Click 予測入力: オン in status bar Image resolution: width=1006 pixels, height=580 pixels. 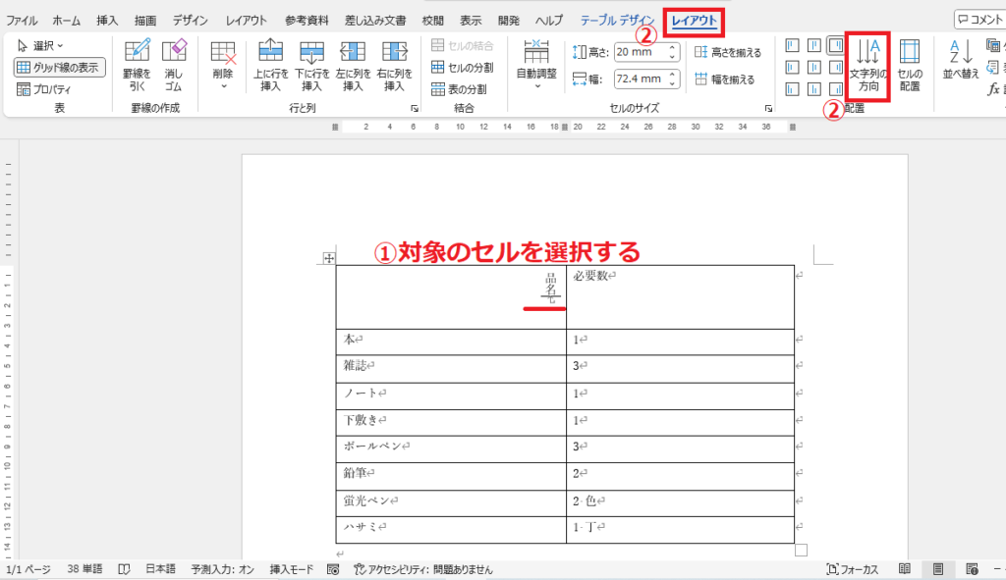[223, 569]
